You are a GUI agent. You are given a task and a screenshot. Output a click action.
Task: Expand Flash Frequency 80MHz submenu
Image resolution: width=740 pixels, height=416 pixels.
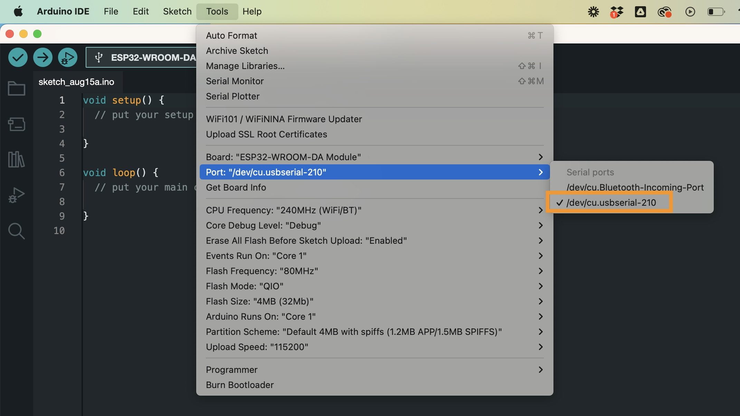374,271
